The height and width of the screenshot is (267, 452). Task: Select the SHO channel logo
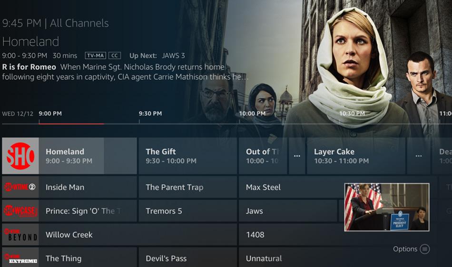[20, 156]
